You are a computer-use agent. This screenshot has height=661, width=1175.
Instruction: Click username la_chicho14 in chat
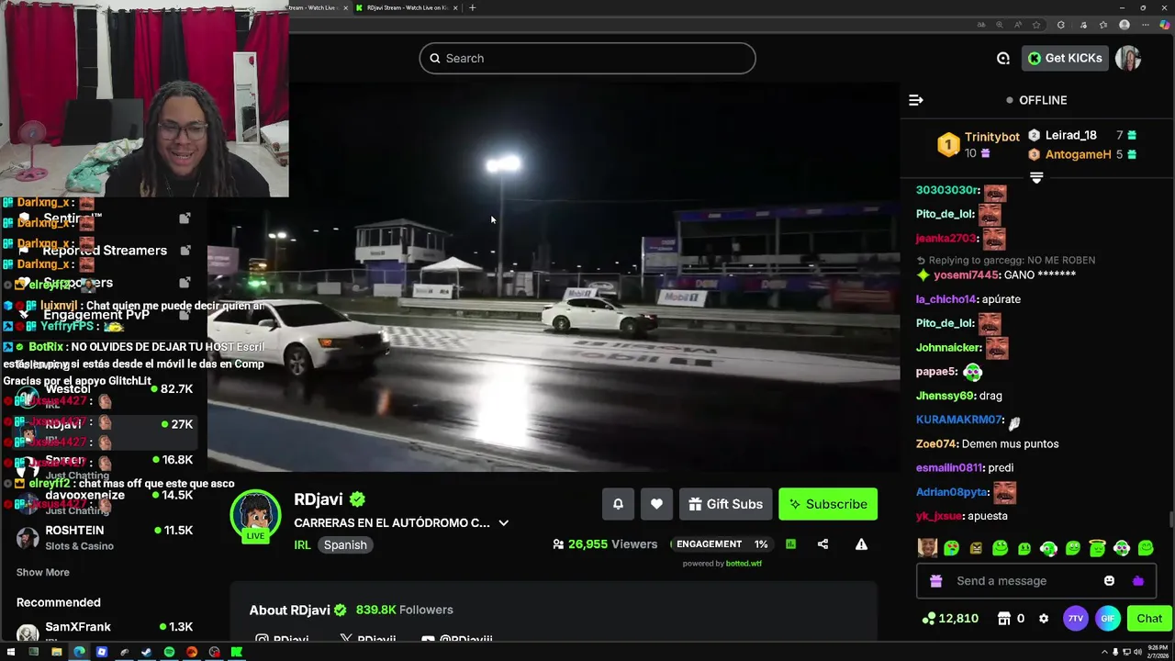click(x=946, y=299)
